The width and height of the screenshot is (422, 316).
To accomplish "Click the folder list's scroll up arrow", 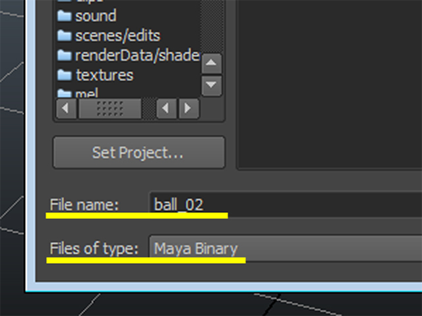I will pos(212,63).
